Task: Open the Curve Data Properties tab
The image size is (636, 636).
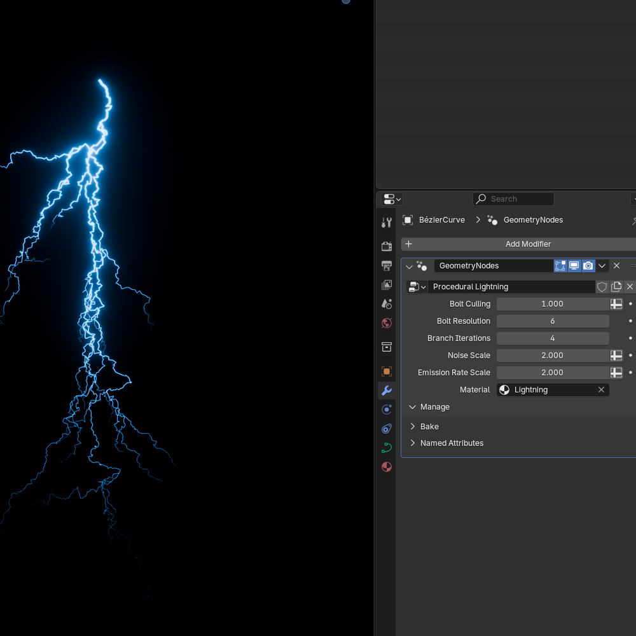Action: point(386,447)
